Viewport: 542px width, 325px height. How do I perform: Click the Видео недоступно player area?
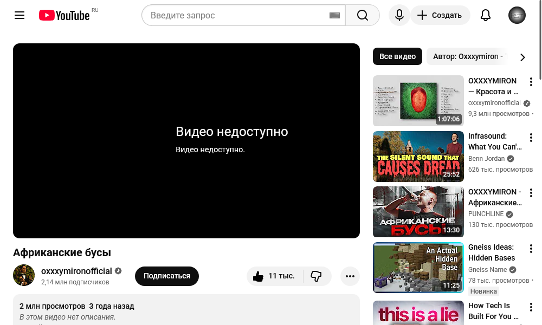186,141
